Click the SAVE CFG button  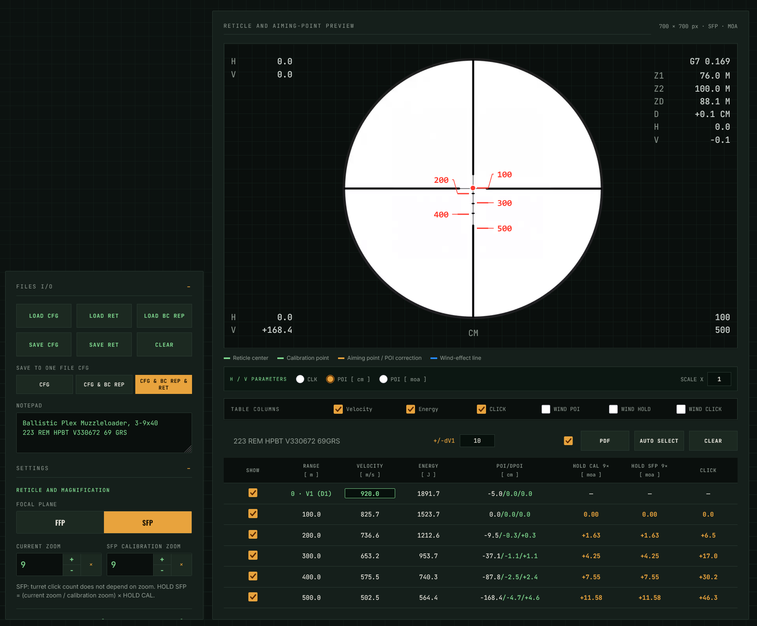(44, 345)
